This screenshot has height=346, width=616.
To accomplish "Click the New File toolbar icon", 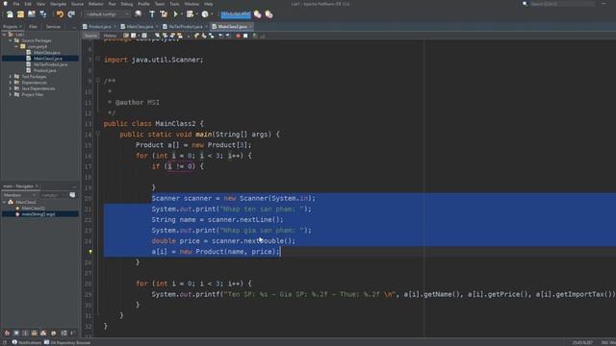I will point(10,14).
